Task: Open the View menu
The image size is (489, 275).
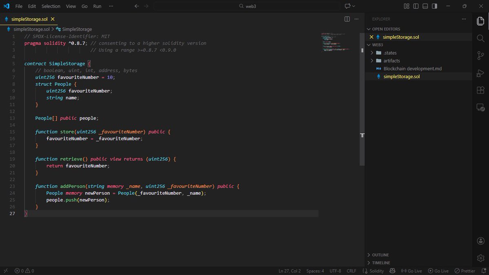Action: 71,6
